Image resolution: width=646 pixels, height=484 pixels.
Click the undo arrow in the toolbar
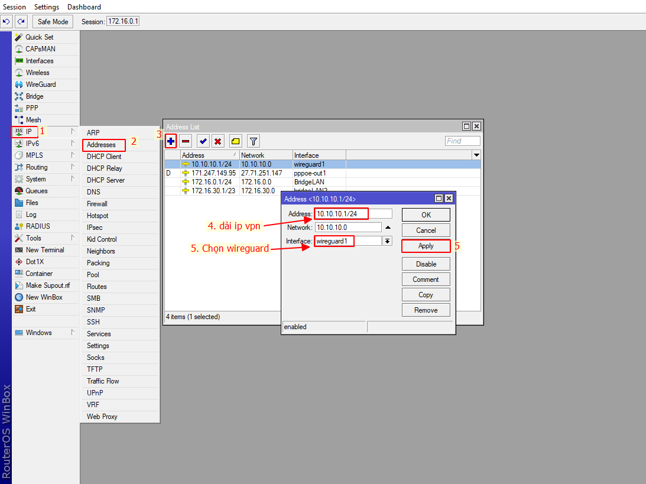[x=7, y=21]
